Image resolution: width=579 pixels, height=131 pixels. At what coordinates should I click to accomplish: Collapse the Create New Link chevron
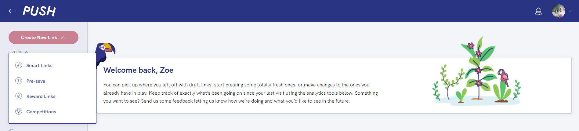click(63, 38)
